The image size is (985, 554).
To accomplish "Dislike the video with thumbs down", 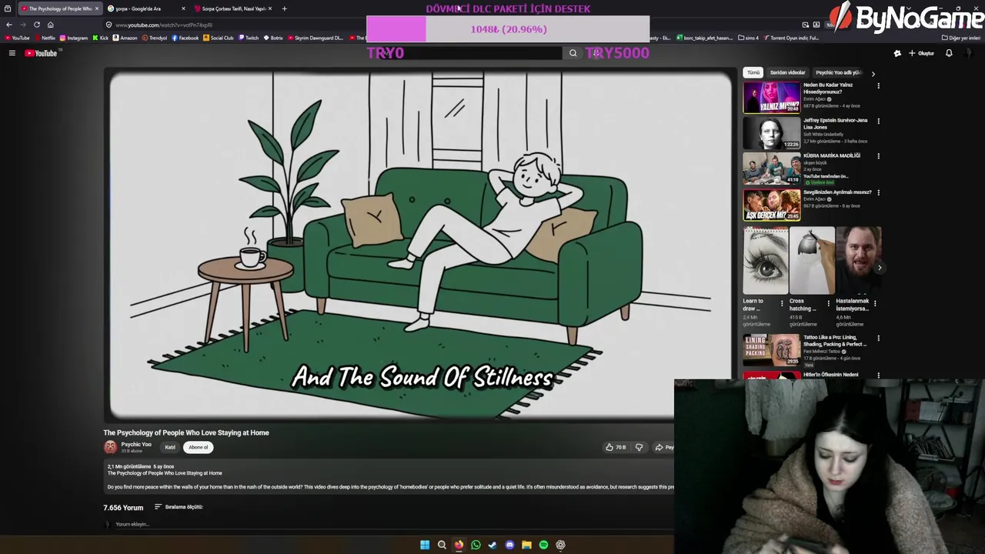I will (x=639, y=447).
